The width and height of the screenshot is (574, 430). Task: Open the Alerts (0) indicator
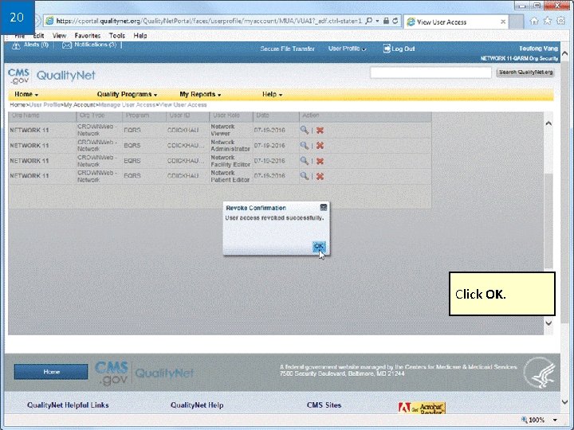[30, 45]
